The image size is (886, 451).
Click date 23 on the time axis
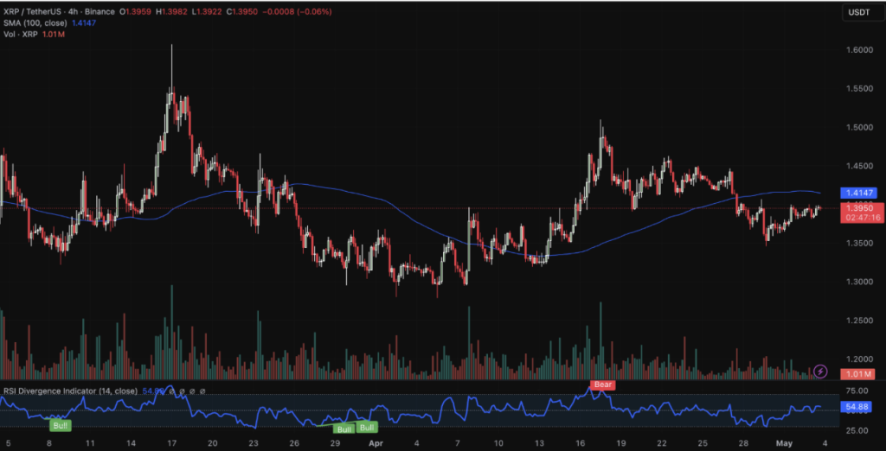pos(254,443)
